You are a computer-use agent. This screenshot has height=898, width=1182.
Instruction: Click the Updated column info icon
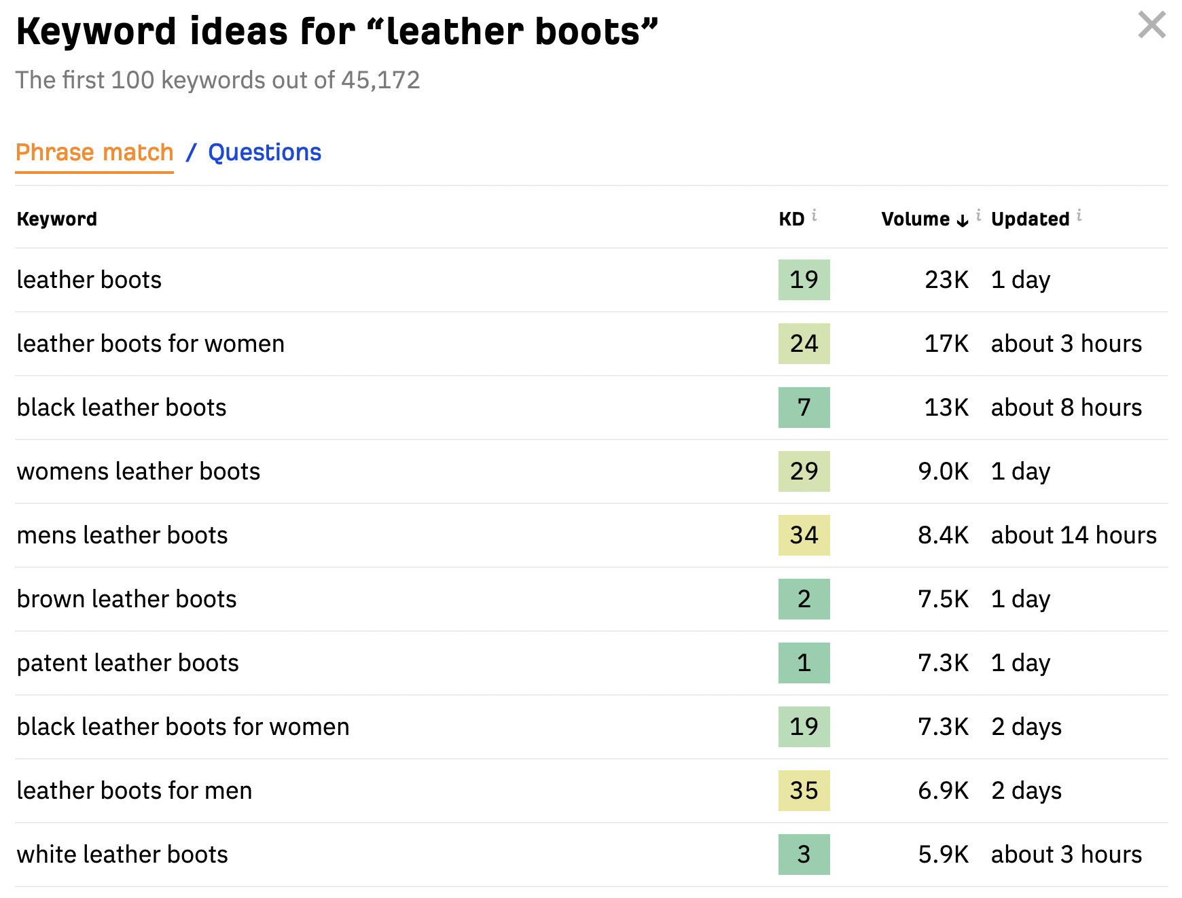pyautogui.click(x=1079, y=214)
